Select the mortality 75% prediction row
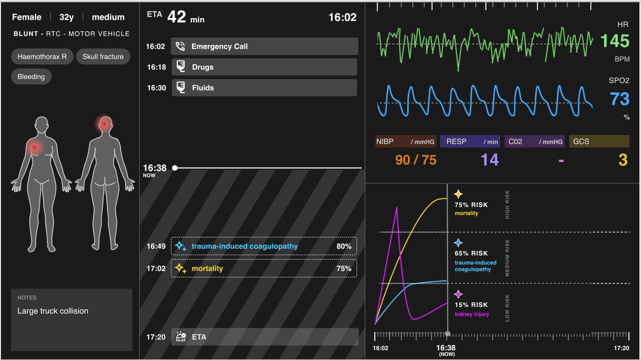 [x=264, y=268]
